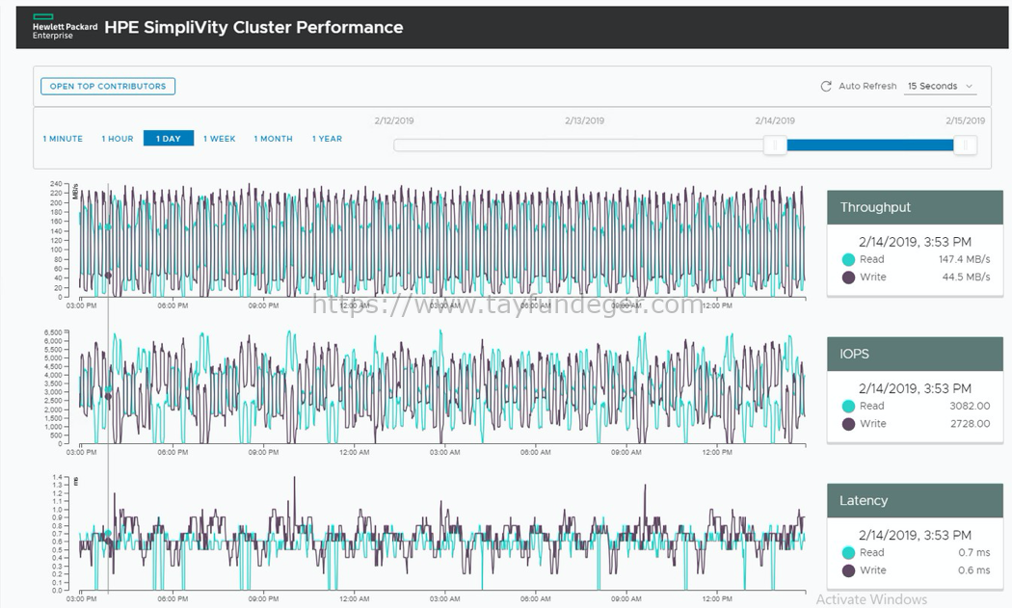
Task: Open the 15 Seconds refresh dropdown
Action: [x=940, y=87]
